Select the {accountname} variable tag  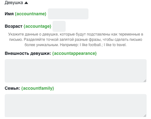pyautogui.click(x=31, y=14)
